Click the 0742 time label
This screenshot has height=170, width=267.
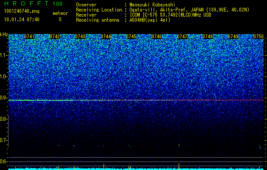55,37
